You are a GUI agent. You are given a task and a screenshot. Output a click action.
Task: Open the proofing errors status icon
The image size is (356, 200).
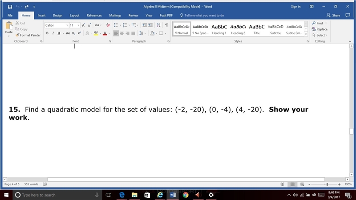click(x=45, y=184)
